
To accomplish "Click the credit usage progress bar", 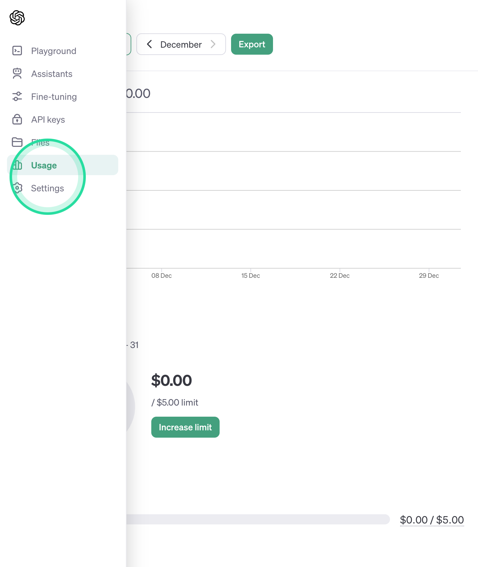I will (258, 519).
